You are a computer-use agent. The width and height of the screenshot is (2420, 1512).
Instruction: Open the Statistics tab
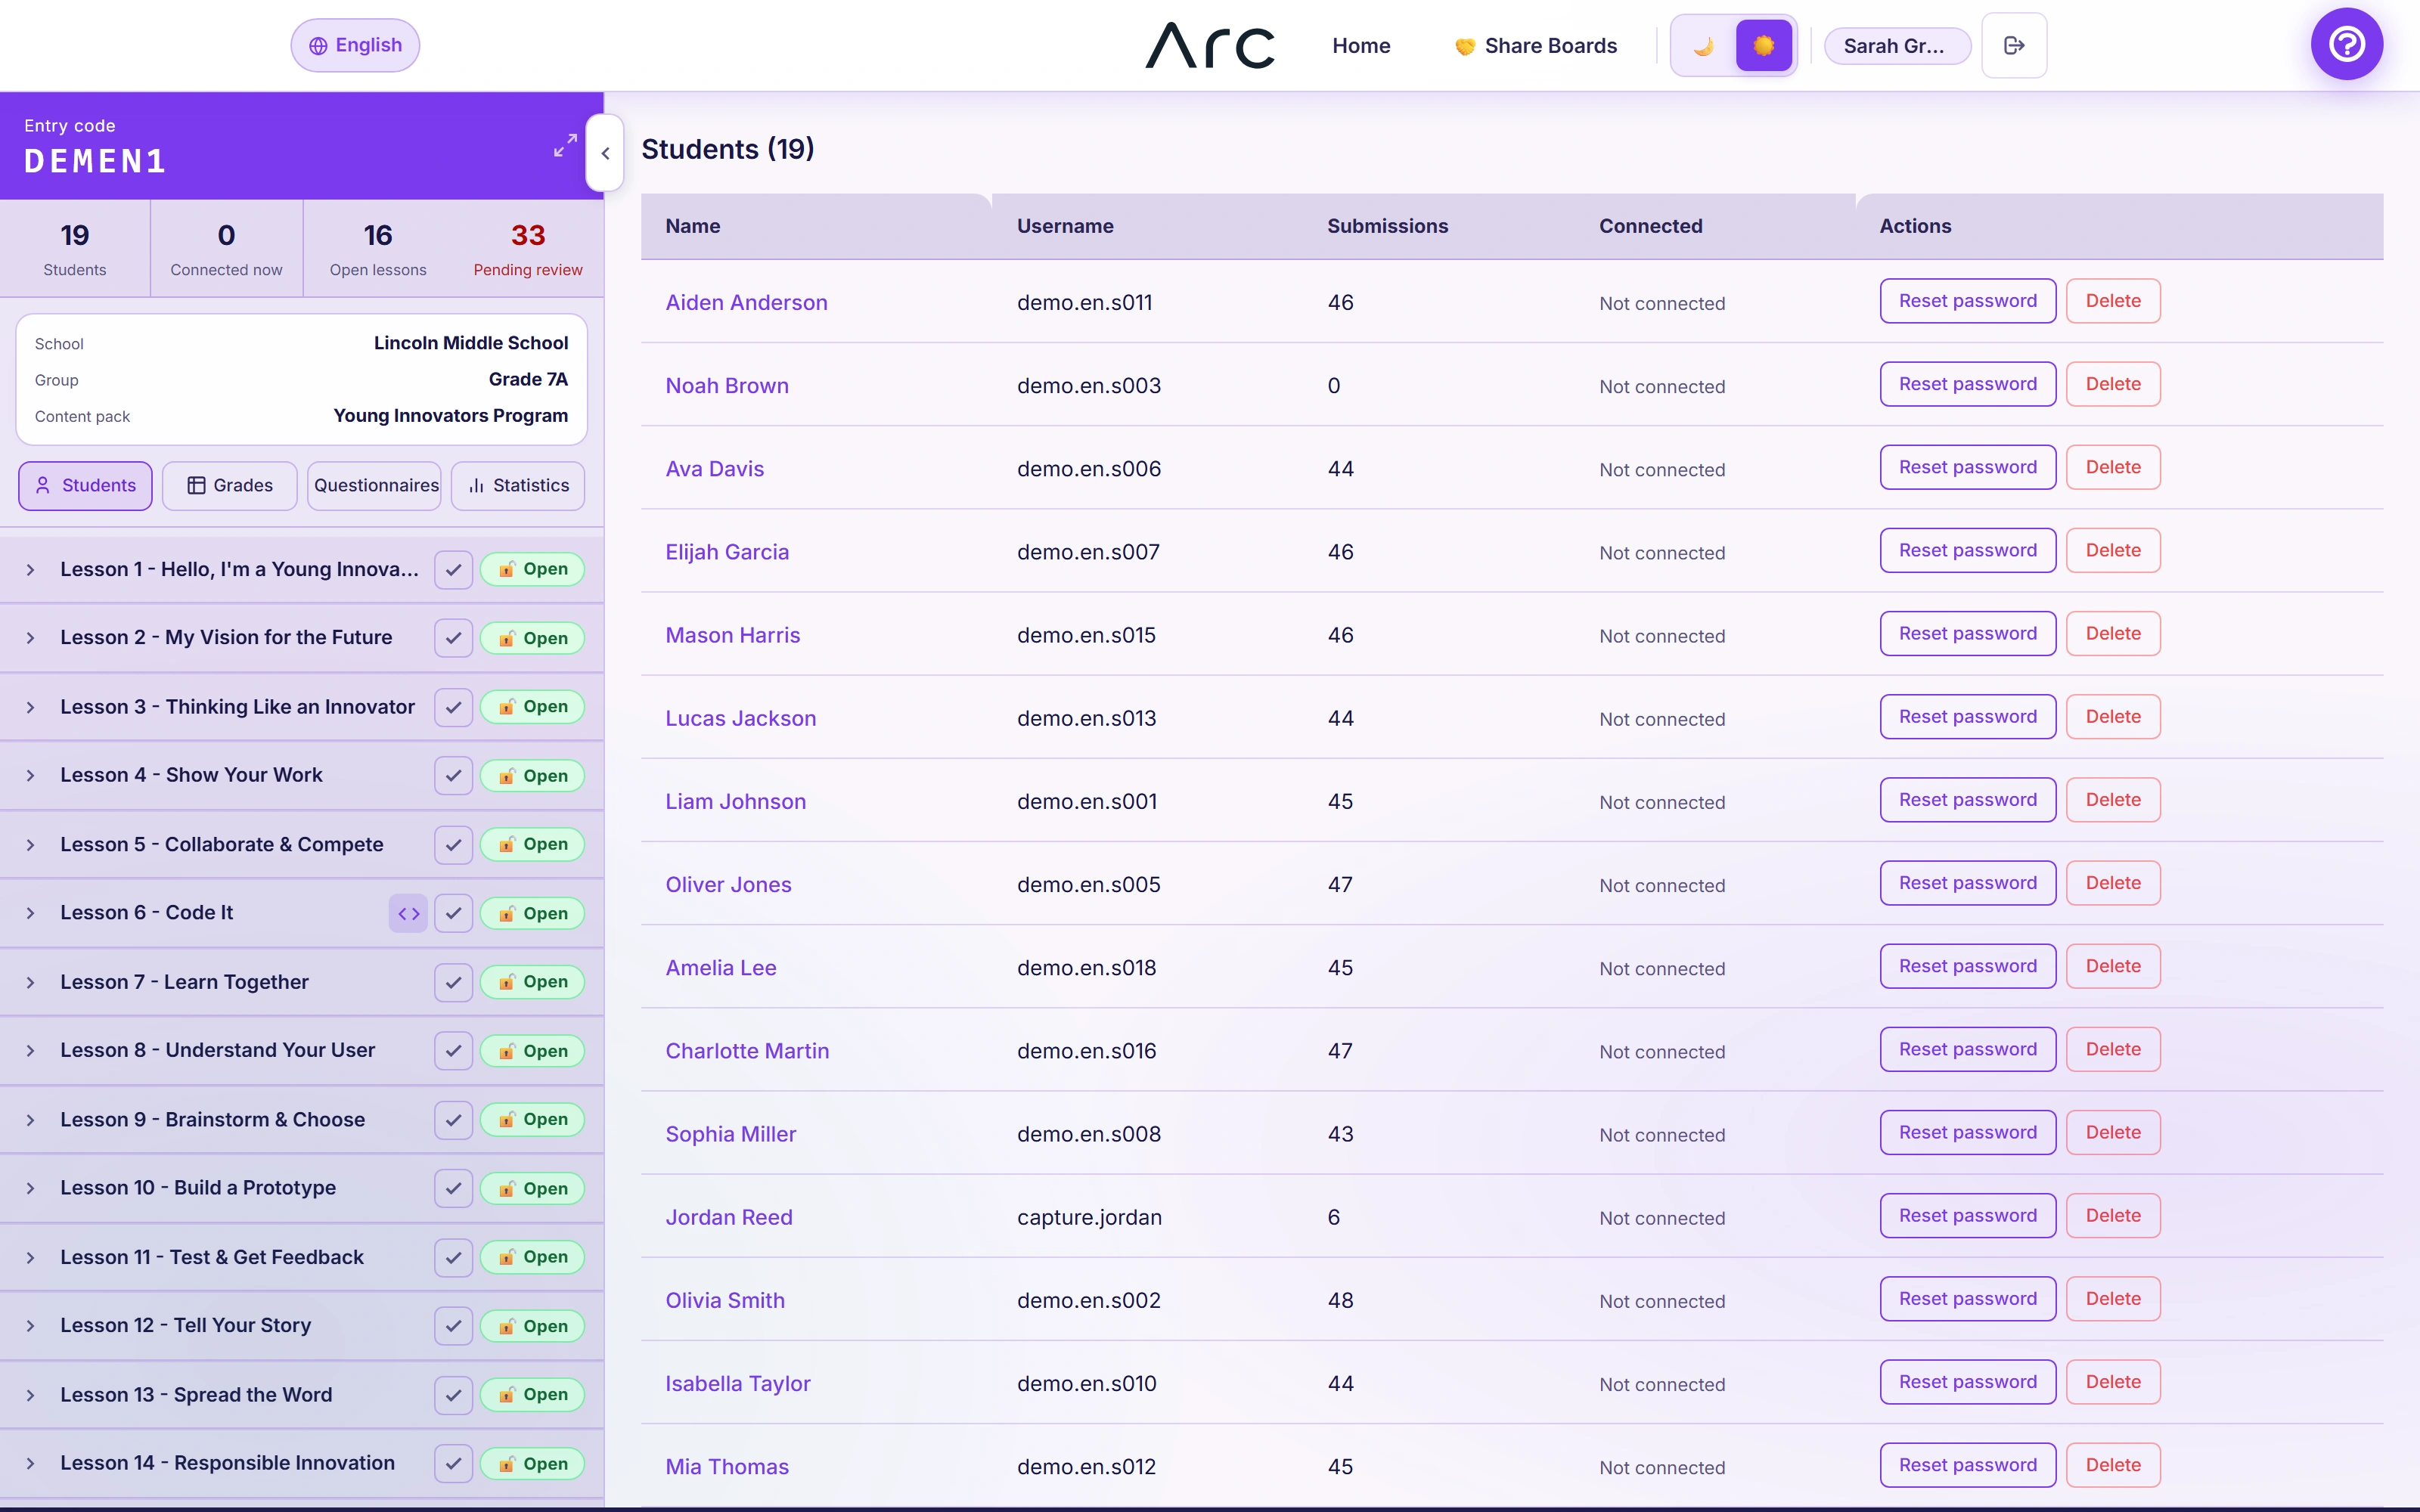(518, 486)
